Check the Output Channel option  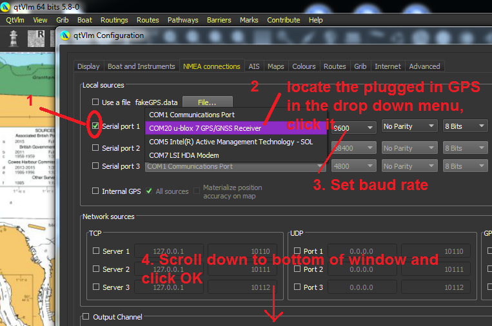[x=86, y=317]
